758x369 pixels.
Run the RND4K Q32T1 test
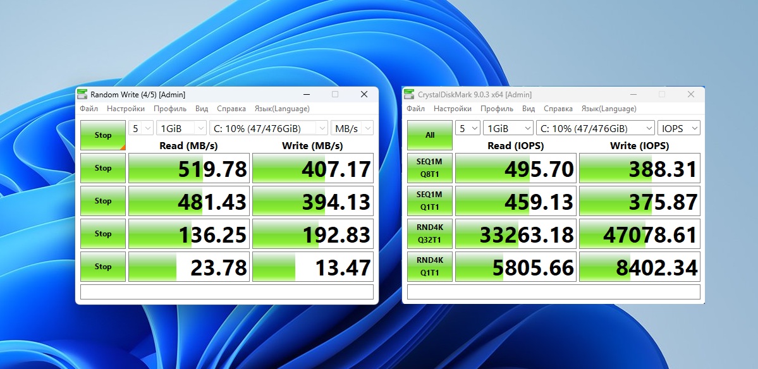click(x=430, y=234)
